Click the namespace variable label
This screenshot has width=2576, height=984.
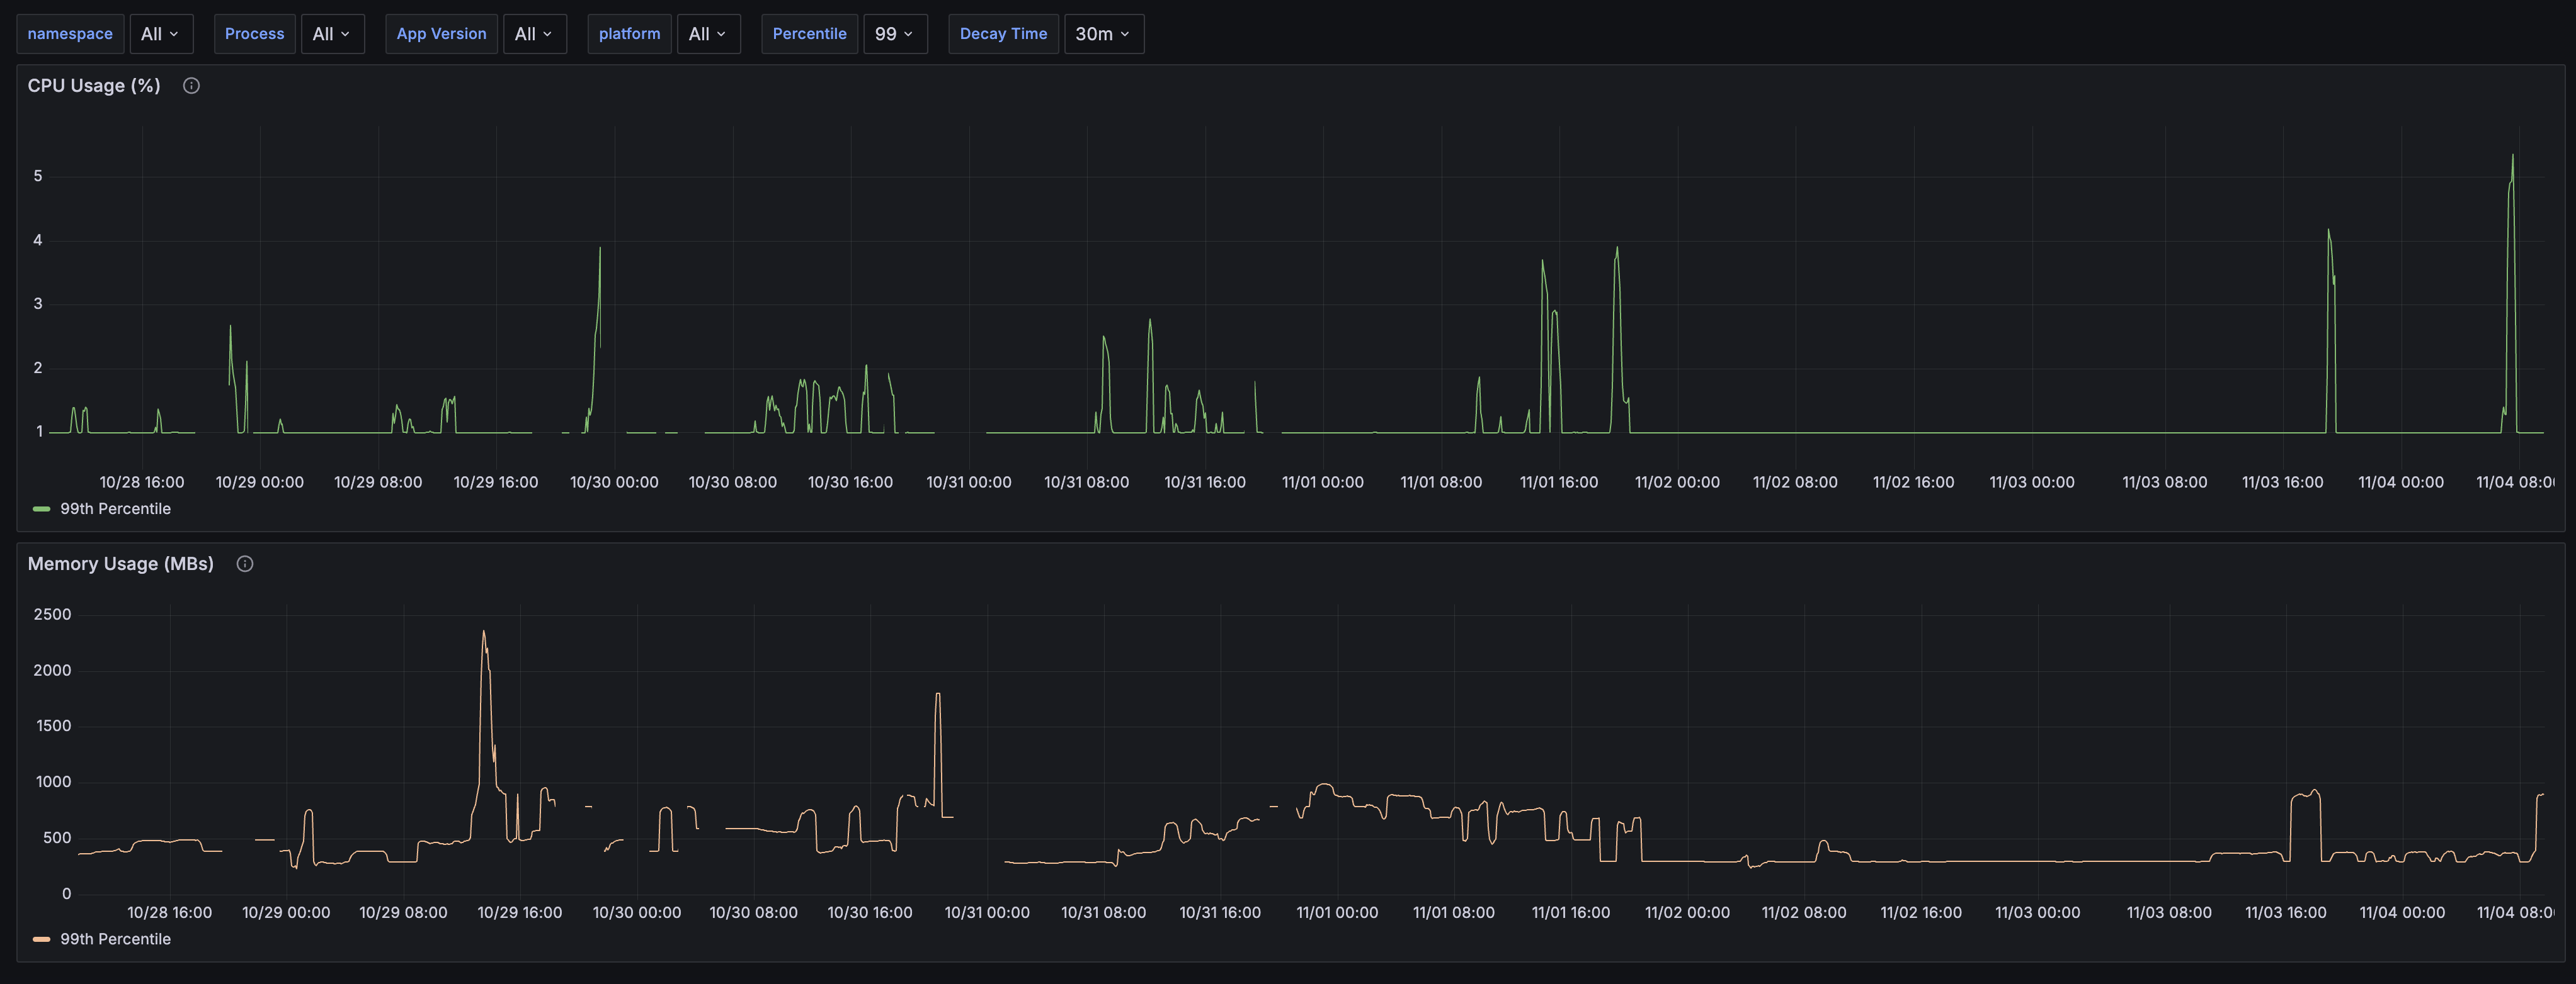click(x=70, y=34)
